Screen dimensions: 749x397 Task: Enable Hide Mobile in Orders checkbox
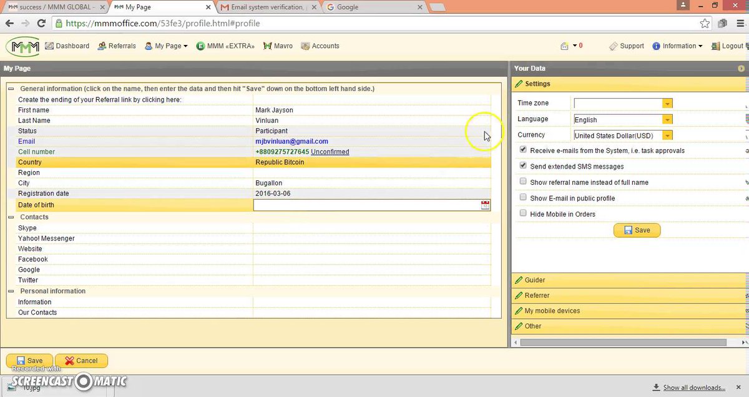click(x=523, y=213)
